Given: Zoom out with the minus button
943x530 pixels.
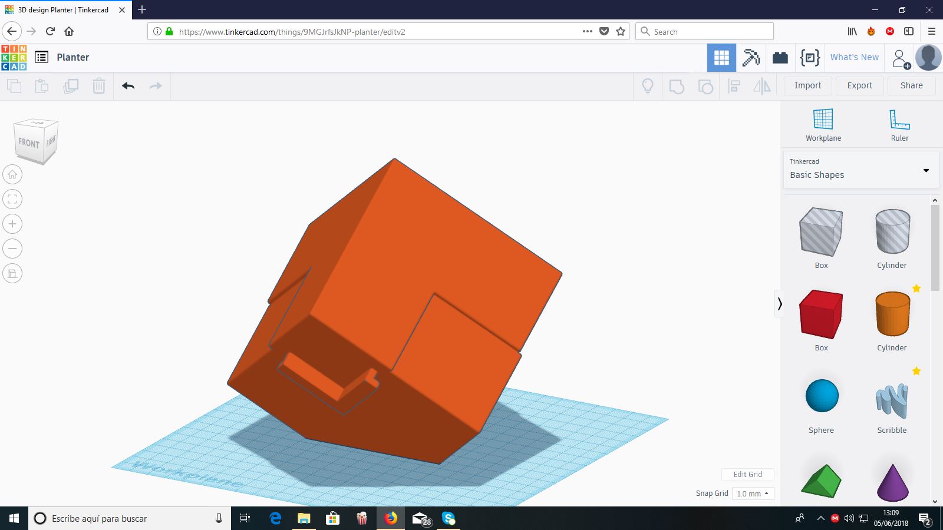Looking at the screenshot, I should coord(12,249).
